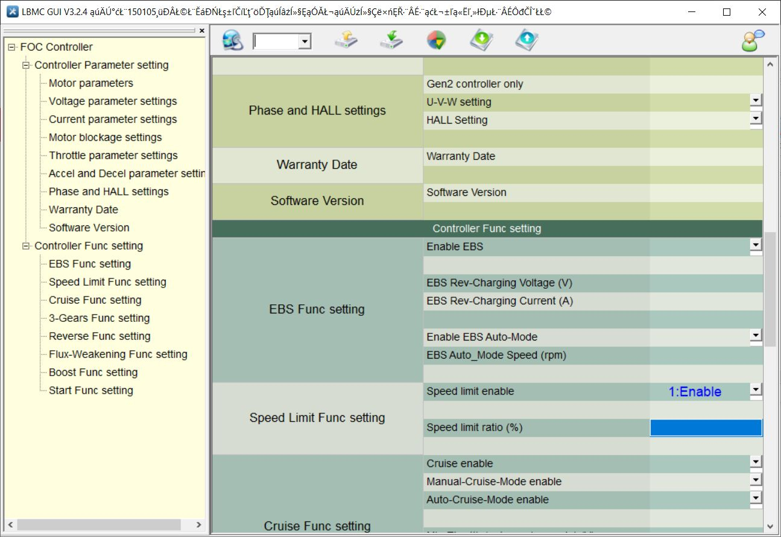Screen dimensions: 781x537
Task: Close the left navigation tree panel
Action: click(201, 31)
